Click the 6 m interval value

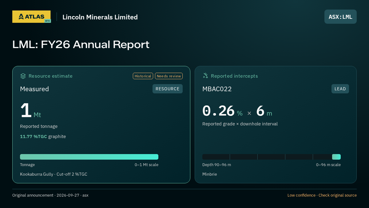click(264, 111)
